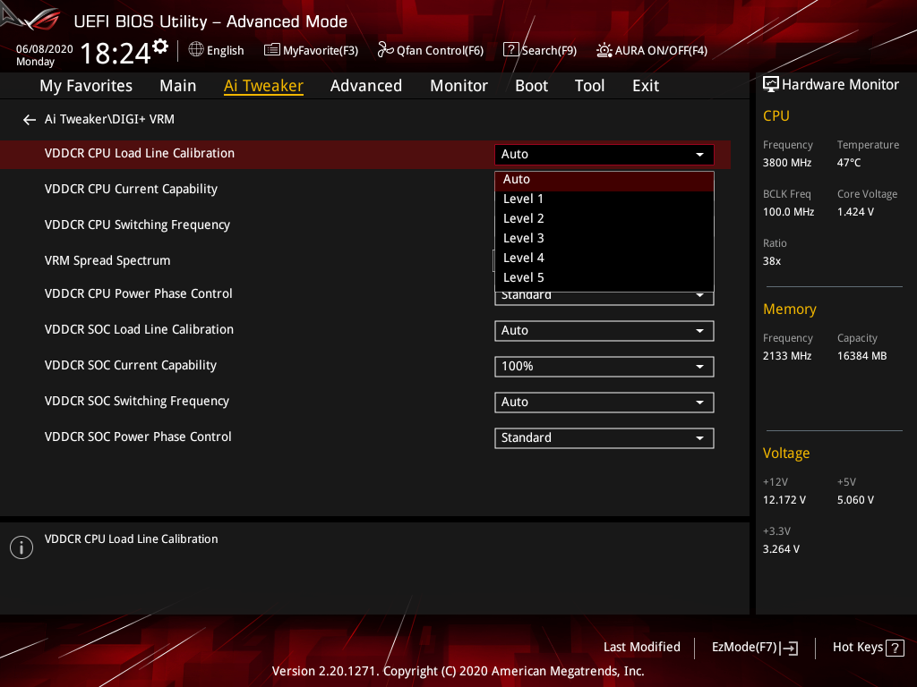Open Hot Keys help
The image size is (917, 687).
coord(868,648)
